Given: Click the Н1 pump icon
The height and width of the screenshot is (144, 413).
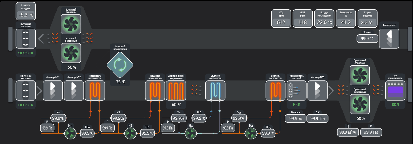Looking at the screenshot, I should pyautogui.click(x=130, y=133).
